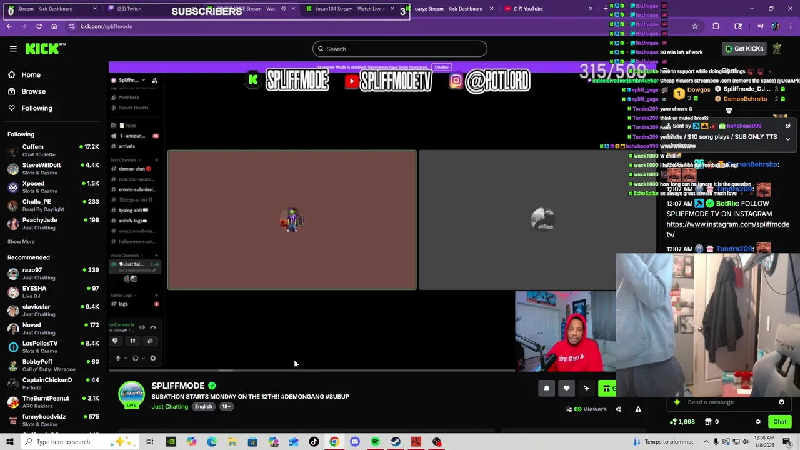Open Cuffem's channel in Following list
Screen dimensions: 800x450
pyautogui.click(x=53, y=150)
